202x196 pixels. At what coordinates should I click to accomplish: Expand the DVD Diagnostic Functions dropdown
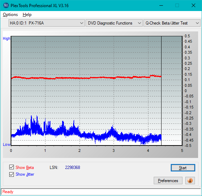point(114,23)
